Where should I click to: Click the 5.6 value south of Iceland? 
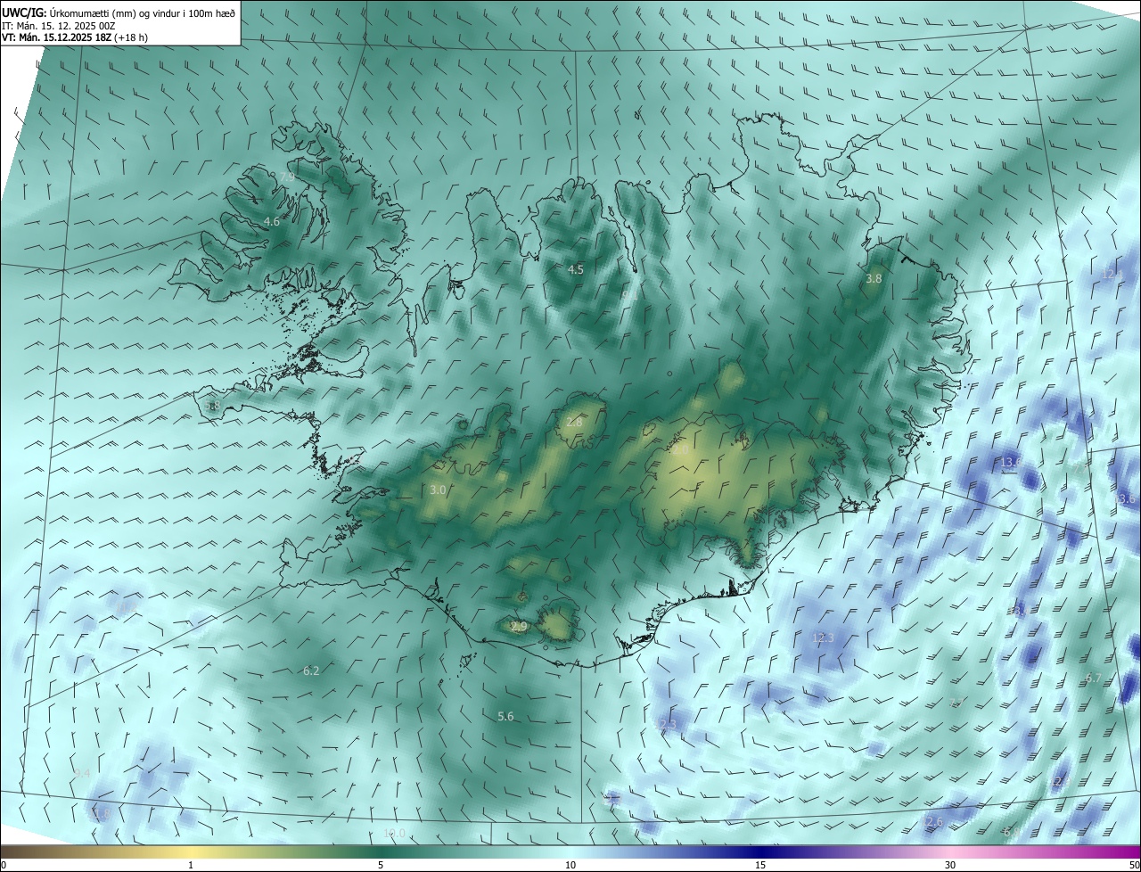click(505, 716)
